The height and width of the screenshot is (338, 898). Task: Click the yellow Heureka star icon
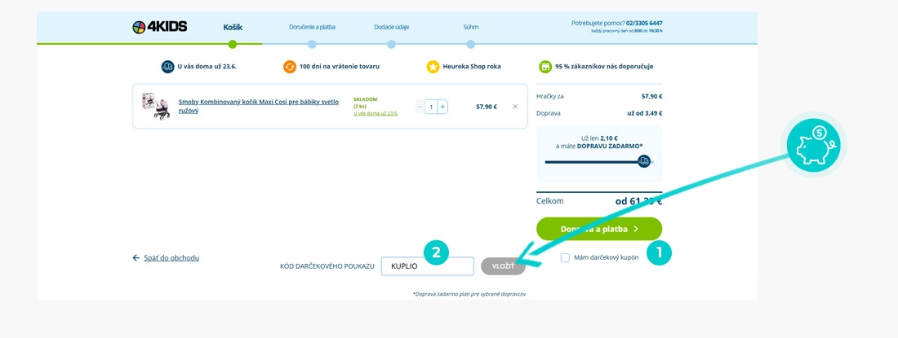(433, 66)
